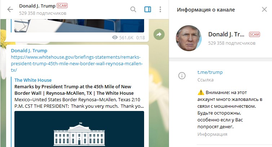Click the yellow warning triangle icon
The image size is (272, 147).
201,93
